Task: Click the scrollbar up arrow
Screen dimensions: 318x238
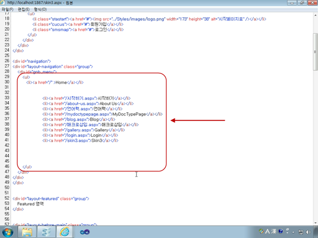Action: coord(315,15)
